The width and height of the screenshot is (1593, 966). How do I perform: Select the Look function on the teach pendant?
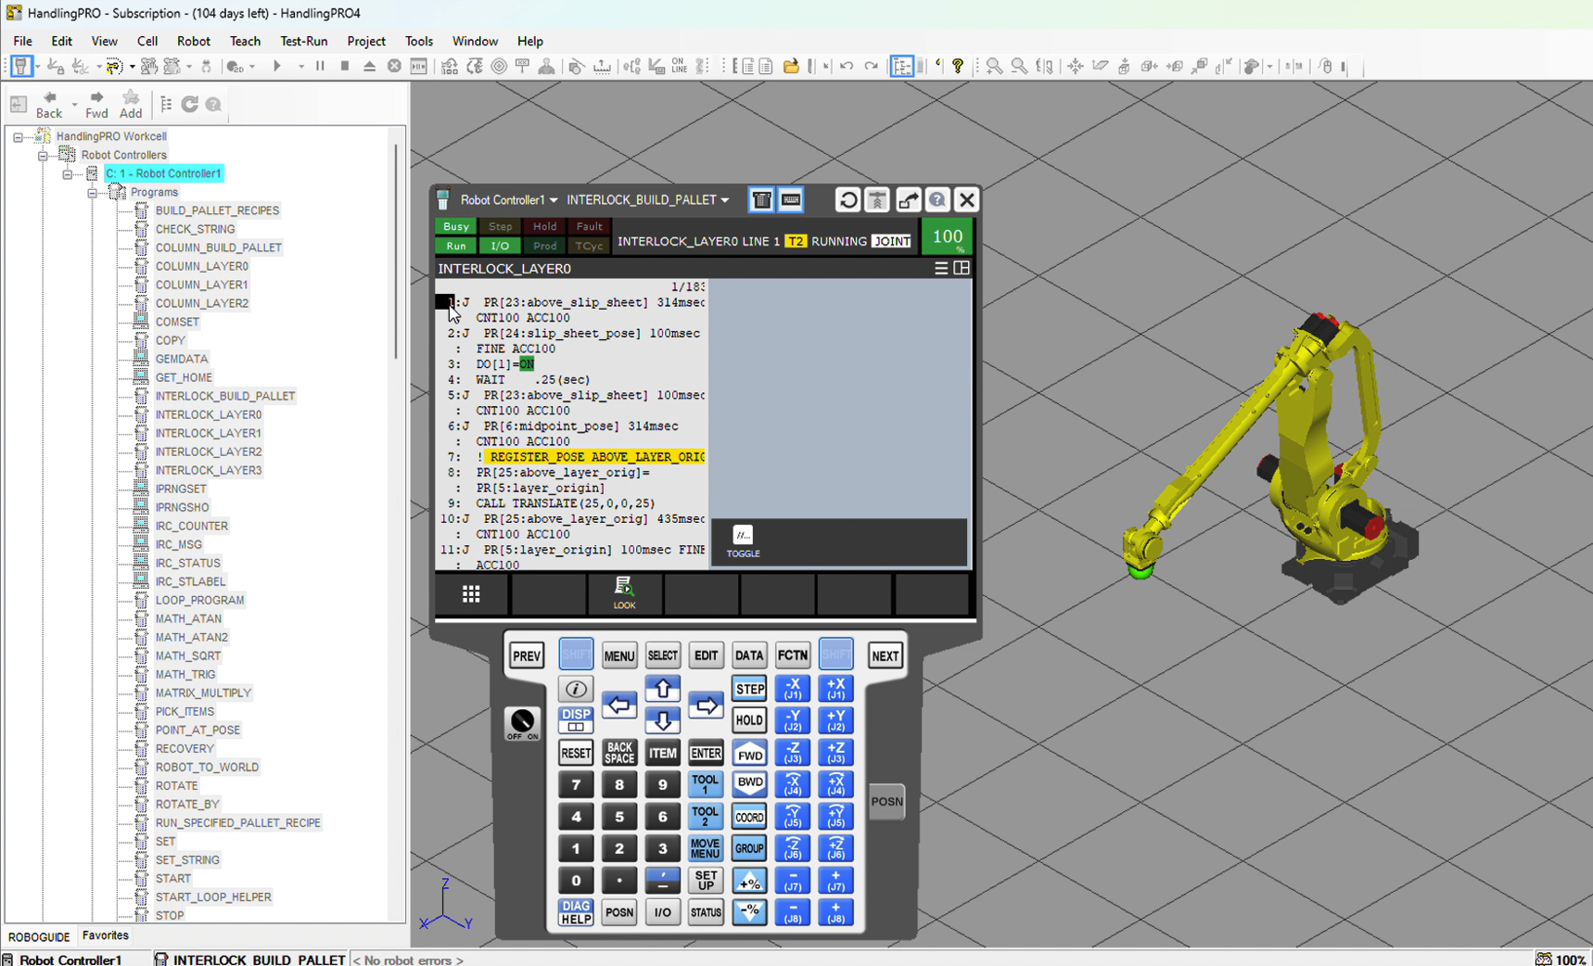(x=624, y=593)
